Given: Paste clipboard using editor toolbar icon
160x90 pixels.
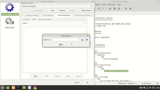Looking at the screenshot, I should tap(119, 9).
